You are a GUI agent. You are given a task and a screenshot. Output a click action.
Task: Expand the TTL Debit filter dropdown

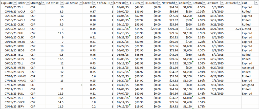159,3
